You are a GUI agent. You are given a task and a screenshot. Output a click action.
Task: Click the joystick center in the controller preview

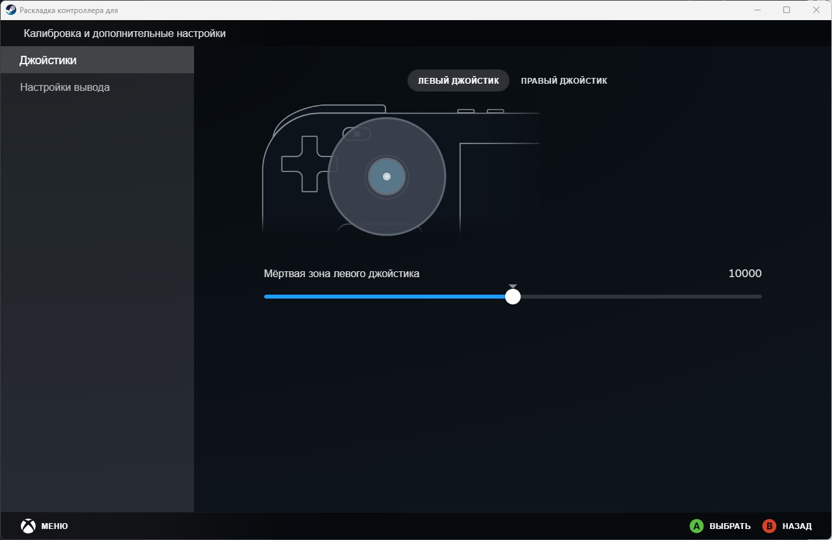coord(387,177)
